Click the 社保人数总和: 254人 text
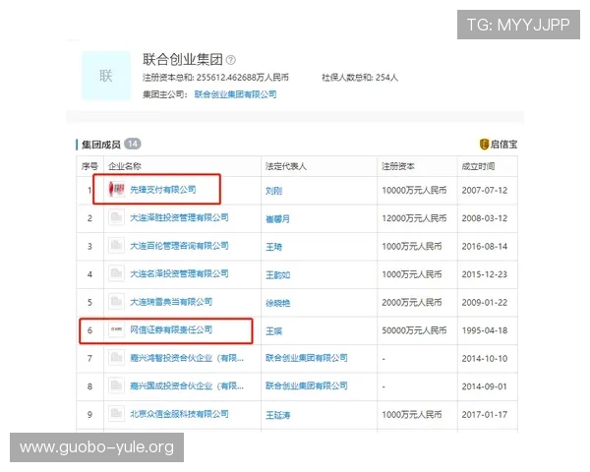The image size is (590, 472). pyautogui.click(x=360, y=77)
